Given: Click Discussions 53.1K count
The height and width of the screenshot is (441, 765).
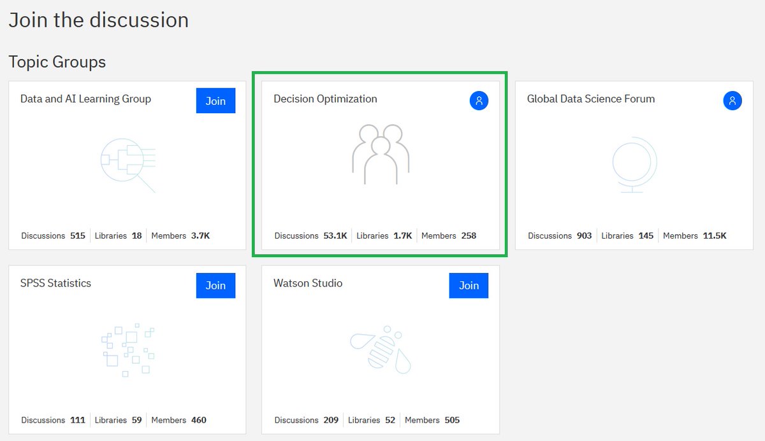Looking at the screenshot, I should point(310,235).
